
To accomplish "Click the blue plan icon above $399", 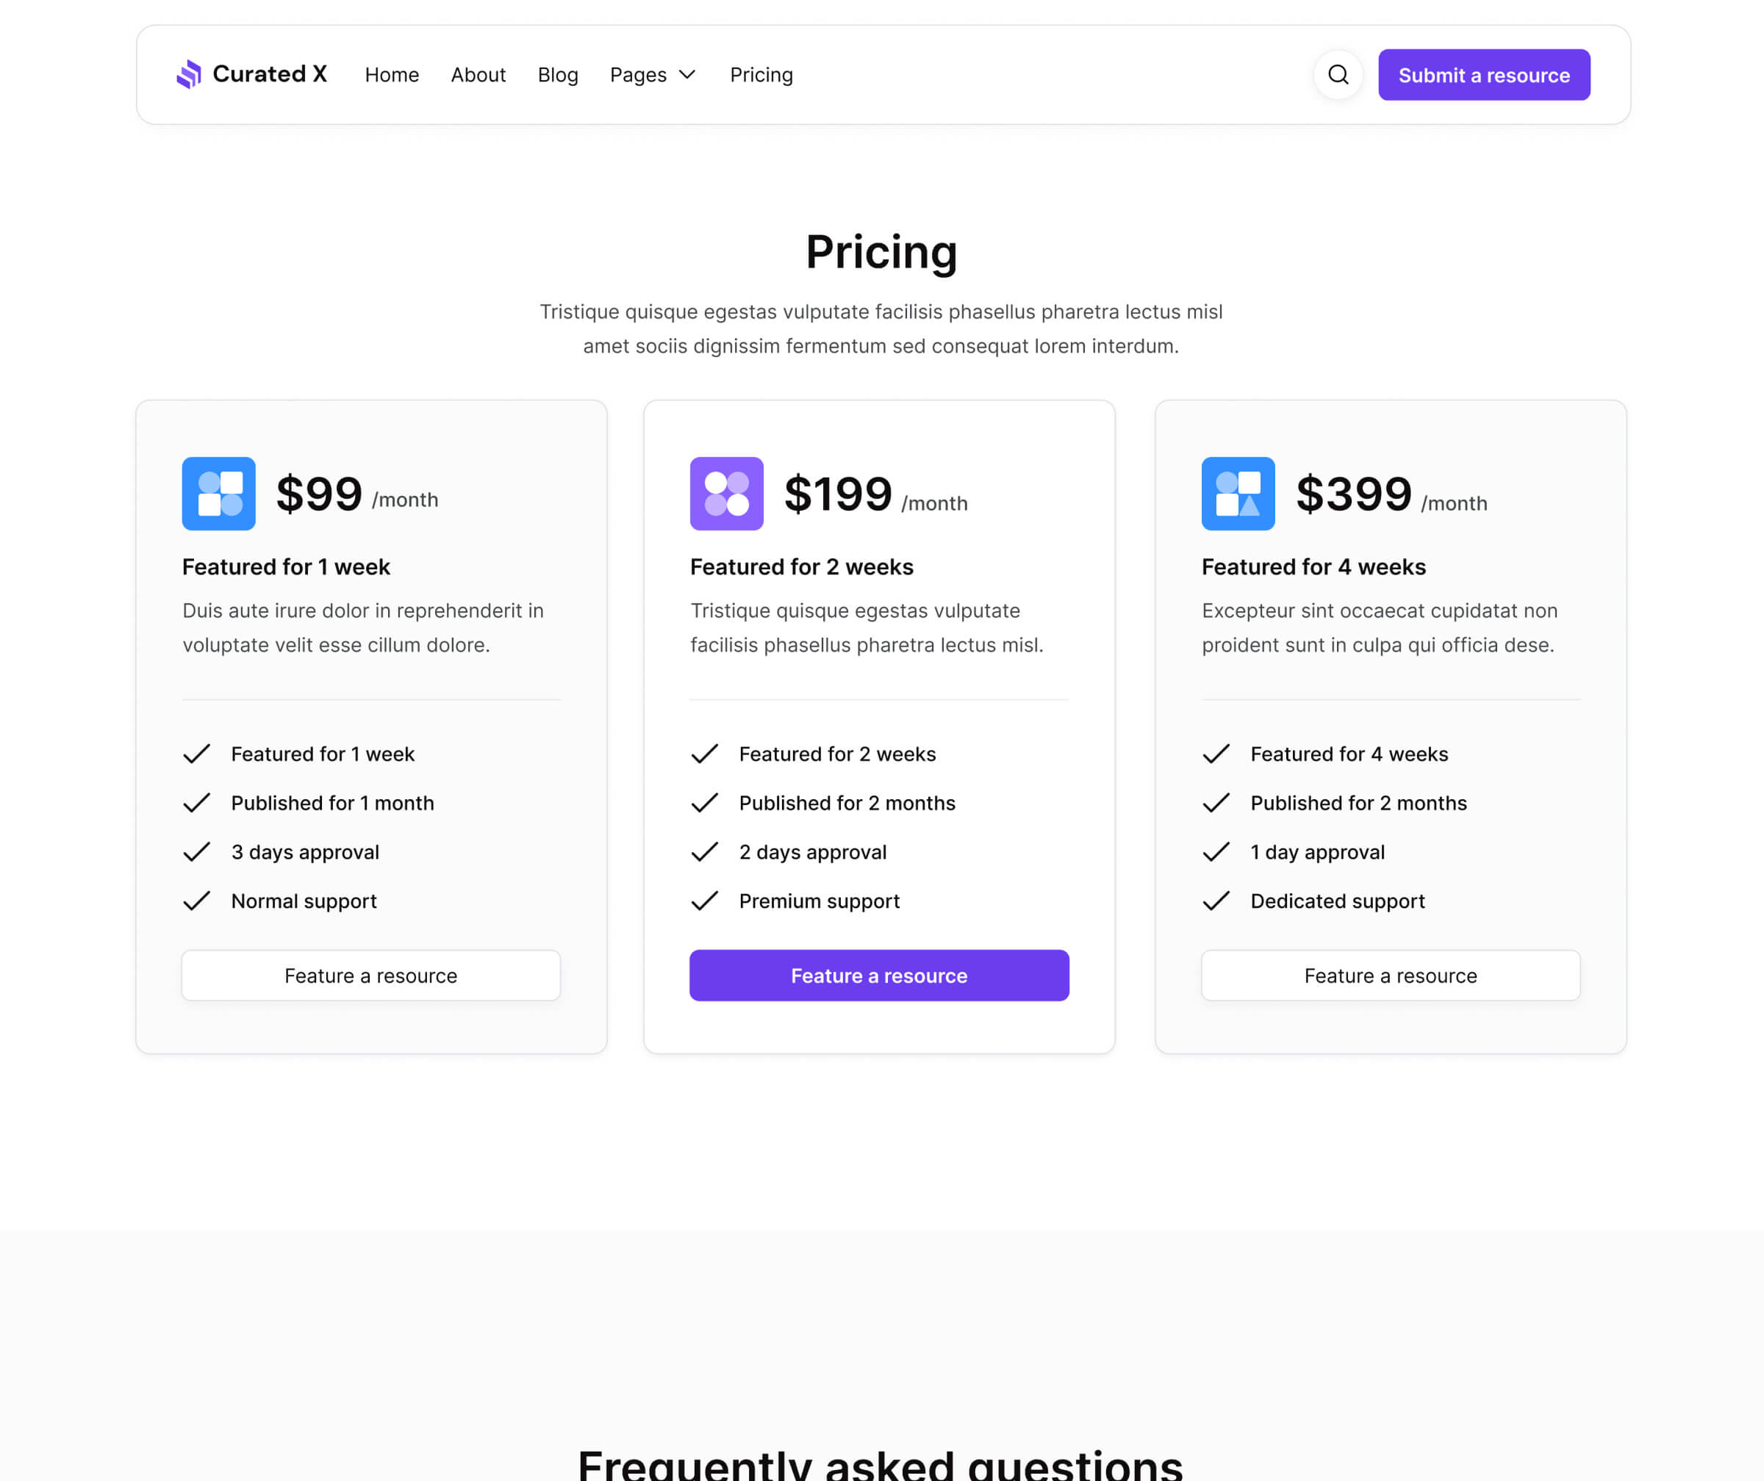I will (x=1238, y=494).
